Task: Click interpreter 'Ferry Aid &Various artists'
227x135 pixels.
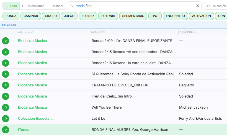Action: (x=200, y=119)
